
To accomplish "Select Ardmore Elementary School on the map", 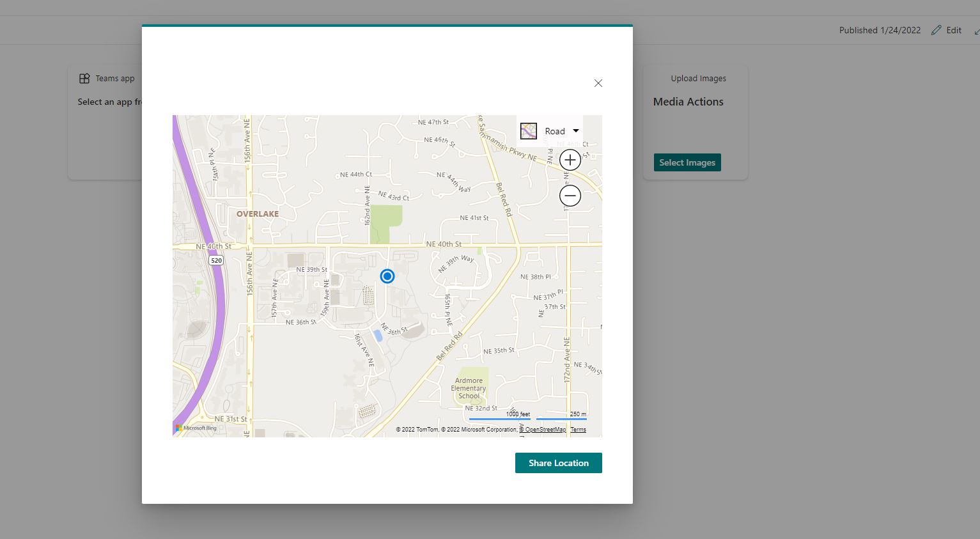I will pos(469,388).
